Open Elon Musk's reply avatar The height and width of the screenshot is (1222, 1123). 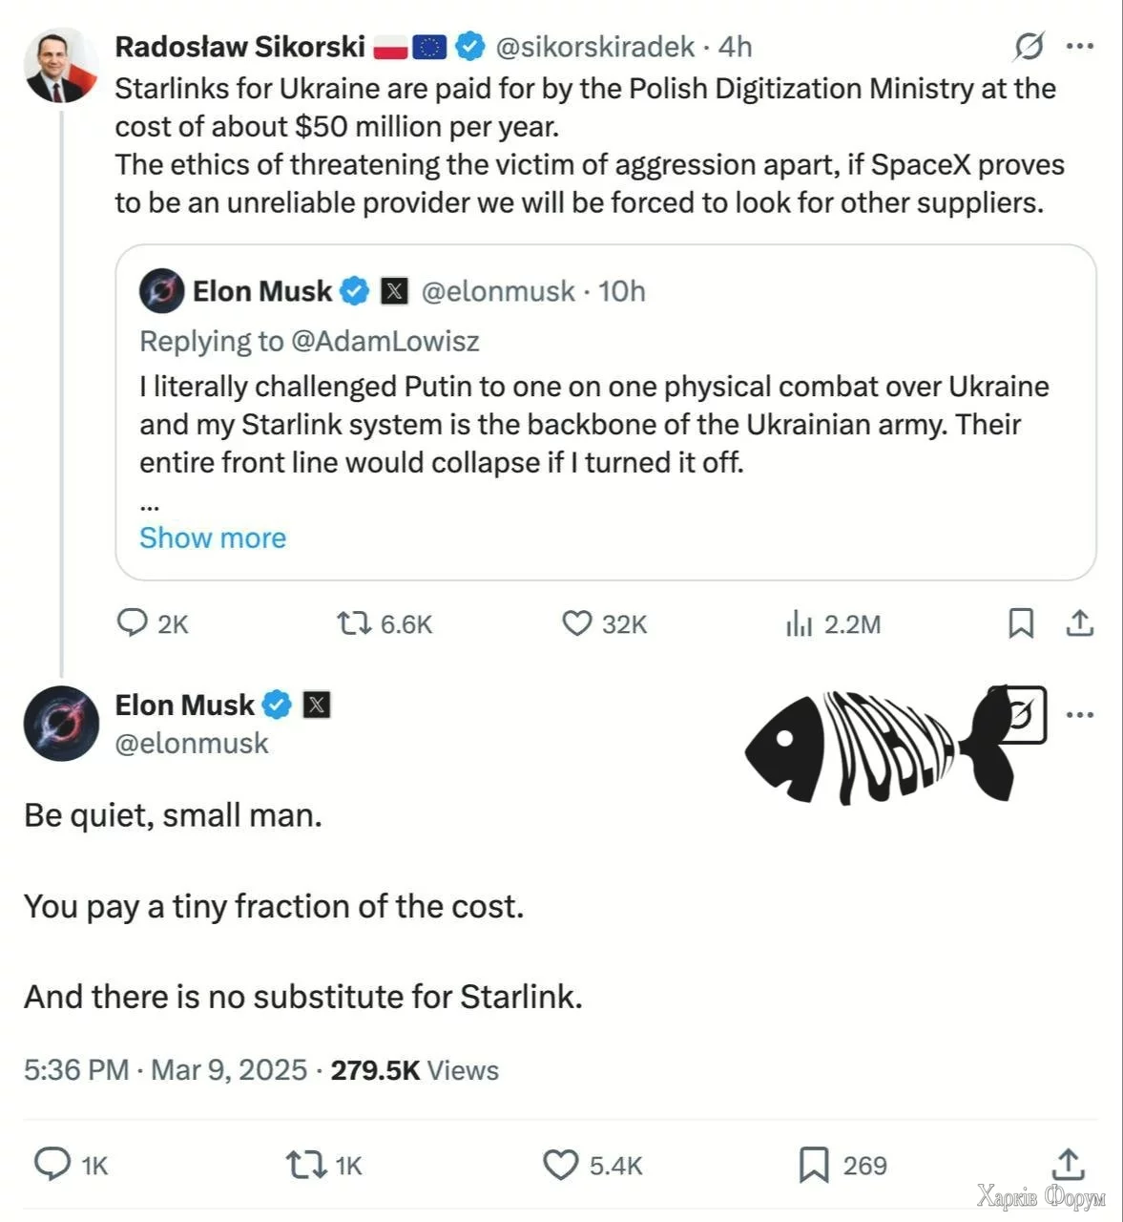point(61,723)
